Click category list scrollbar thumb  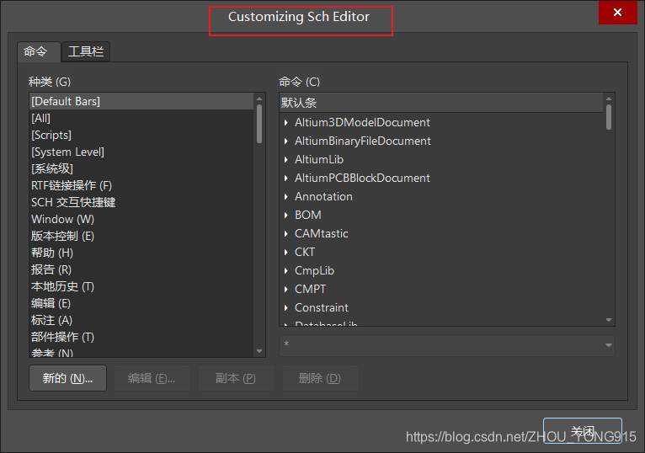[x=259, y=124]
